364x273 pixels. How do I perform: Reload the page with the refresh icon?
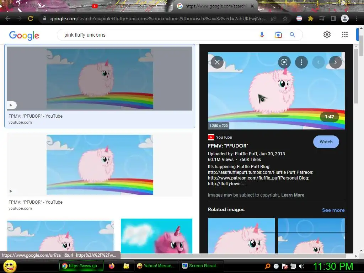click(31, 18)
